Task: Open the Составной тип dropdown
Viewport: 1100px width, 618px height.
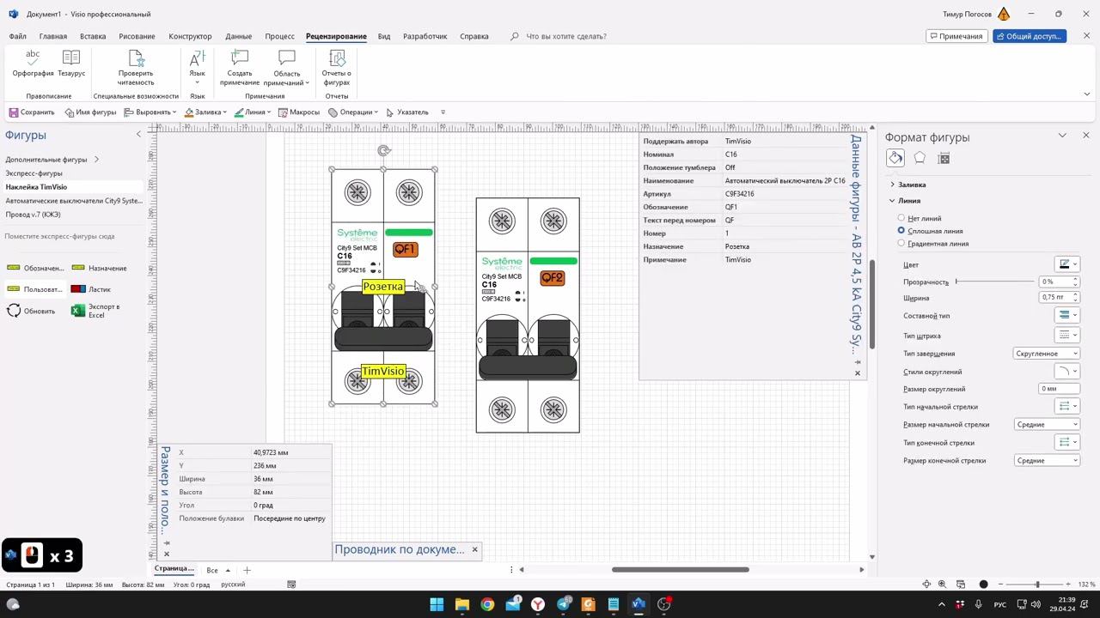Action: click(1066, 316)
